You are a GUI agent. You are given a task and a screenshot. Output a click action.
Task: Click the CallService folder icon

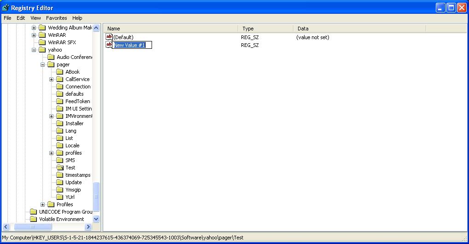coord(60,79)
